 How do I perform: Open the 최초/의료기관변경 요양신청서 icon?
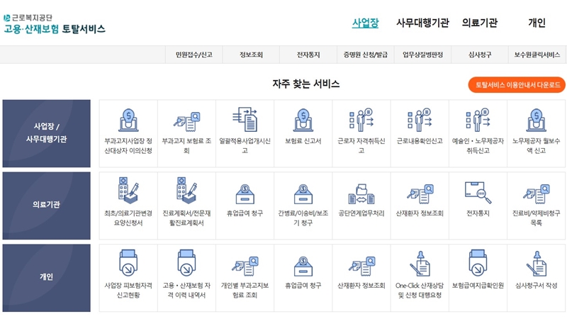pyautogui.click(x=128, y=190)
